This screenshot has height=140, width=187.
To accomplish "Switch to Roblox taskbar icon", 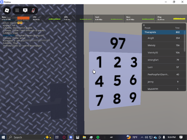I will pos(71,137).
